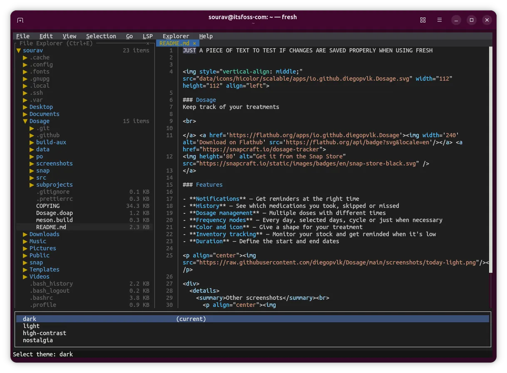Open the Selection menu
507x373 pixels.
pyautogui.click(x=101, y=36)
